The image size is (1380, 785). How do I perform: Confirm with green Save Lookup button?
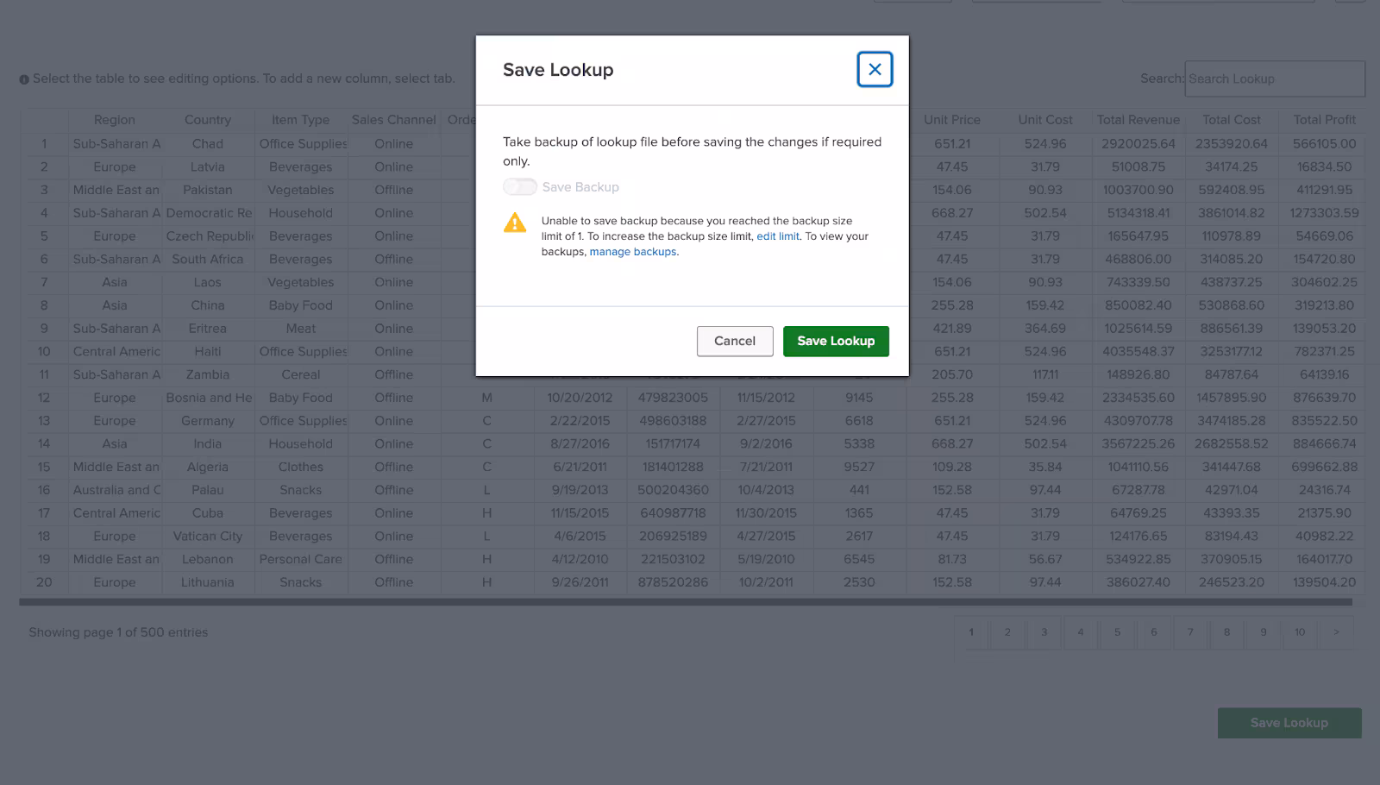pyautogui.click(x=835, y=341)
